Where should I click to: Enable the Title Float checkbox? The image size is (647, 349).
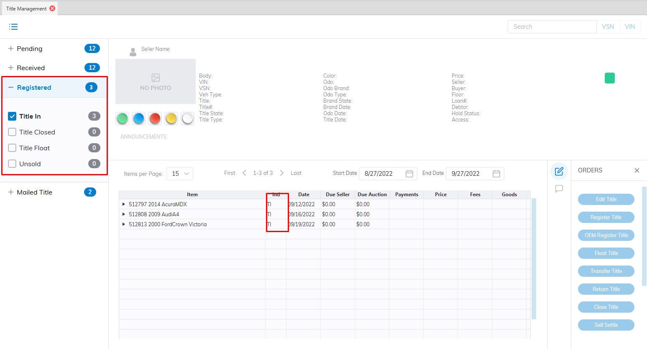(12, 148)
